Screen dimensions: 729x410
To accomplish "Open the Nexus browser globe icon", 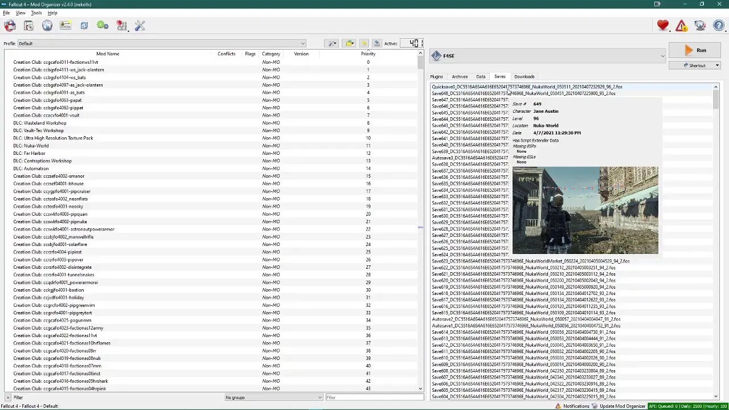I will coord(47,26).
